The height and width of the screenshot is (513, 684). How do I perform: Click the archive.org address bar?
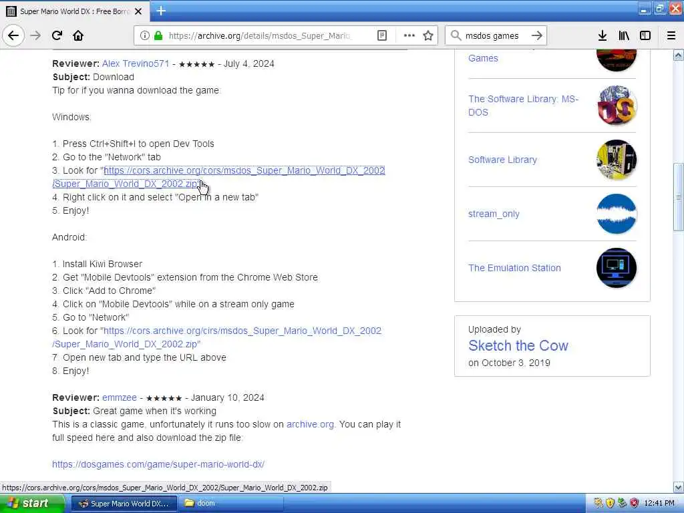[x=259, y=36]
